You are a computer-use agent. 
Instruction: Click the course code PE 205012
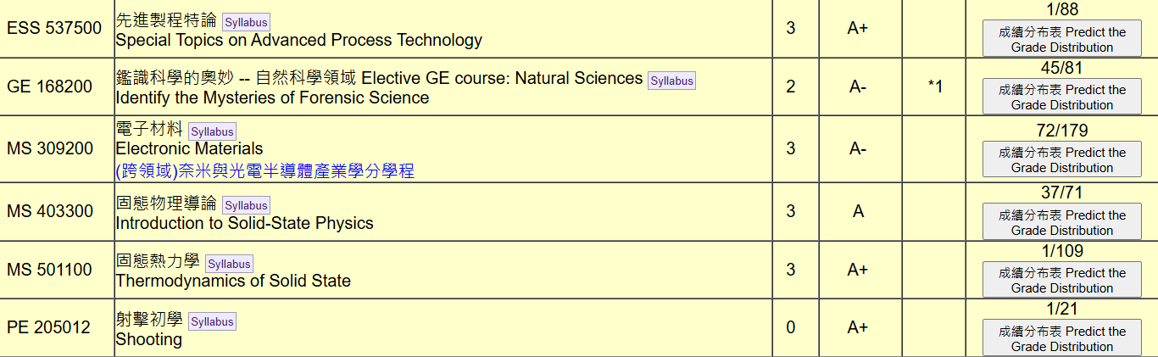pos(49,327)
